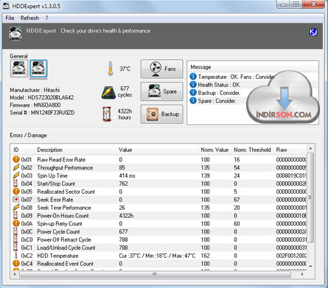Image resolution: width=328 pixels, height=288 pixels.
Task: Click the 'Serial # : MN1240F33RJ0ZD' text
Action: coord(42,113)
